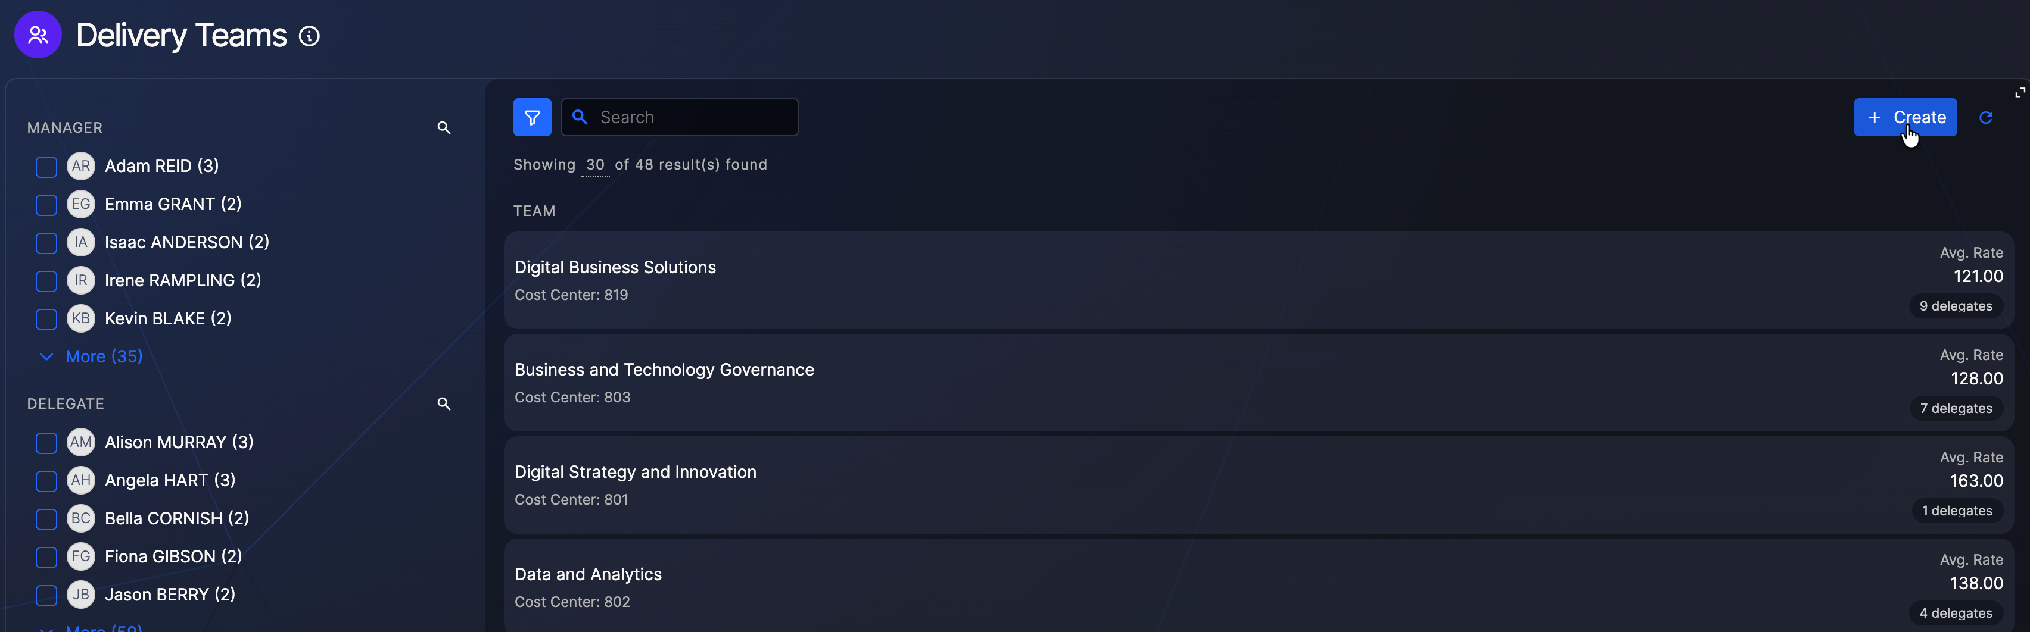This screenshot has width=2030, height=632.
Task: Click the 7 delegates badge
Action: pos(1955,408)
